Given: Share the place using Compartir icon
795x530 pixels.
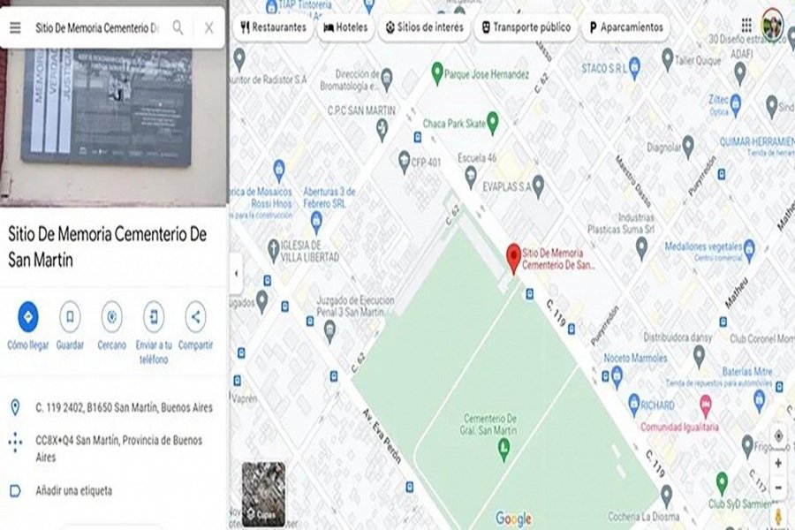Looking at the screenshot, I should point(196,316).
